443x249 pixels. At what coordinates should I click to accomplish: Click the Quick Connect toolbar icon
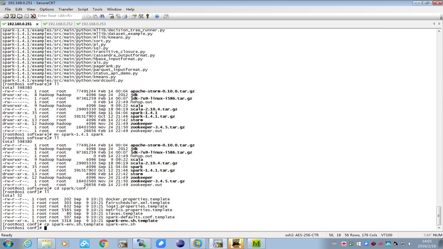pos(13,16)
